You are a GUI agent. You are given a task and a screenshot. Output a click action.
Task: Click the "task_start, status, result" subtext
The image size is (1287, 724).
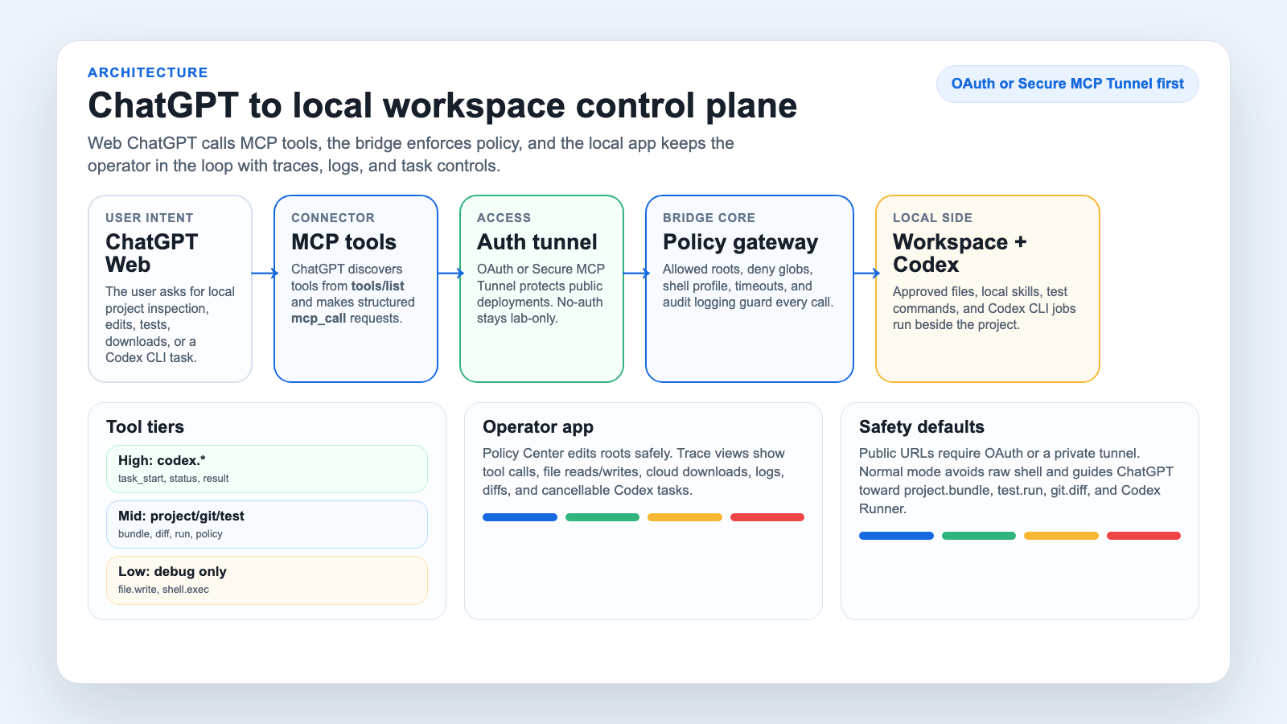click(x=173, y=479)
